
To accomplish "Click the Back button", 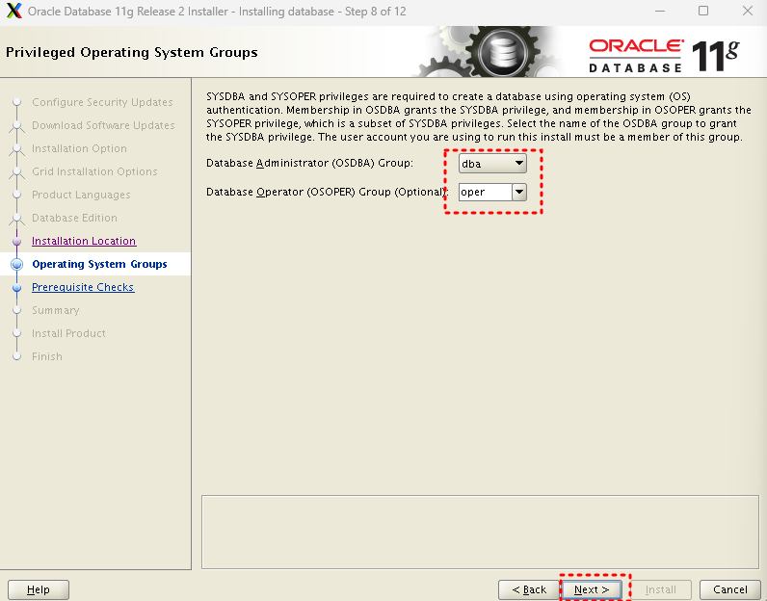I will (529, 589).
